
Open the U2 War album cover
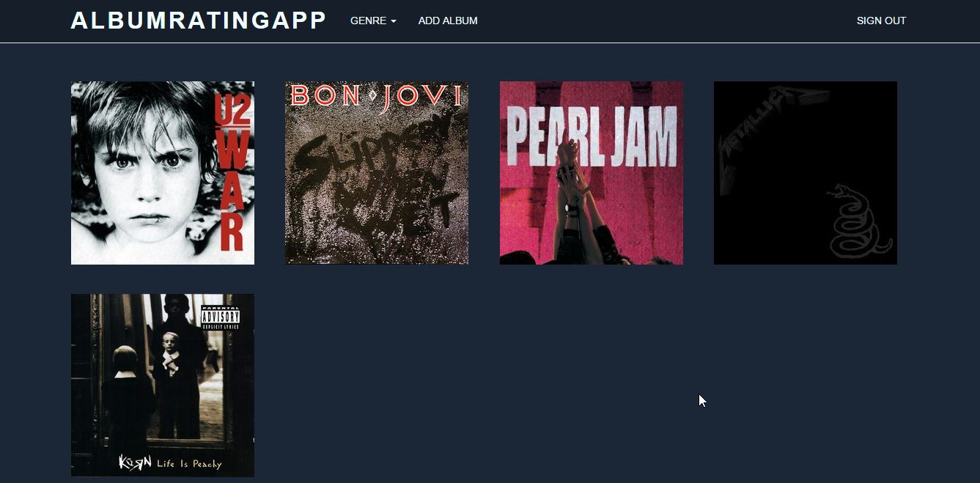click(x=163, y=173)
